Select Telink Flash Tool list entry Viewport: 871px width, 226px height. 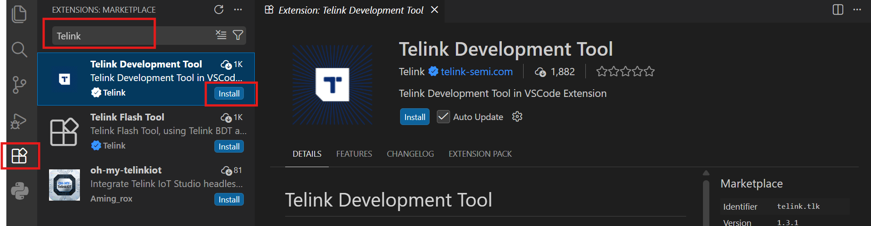click(146, 132)
